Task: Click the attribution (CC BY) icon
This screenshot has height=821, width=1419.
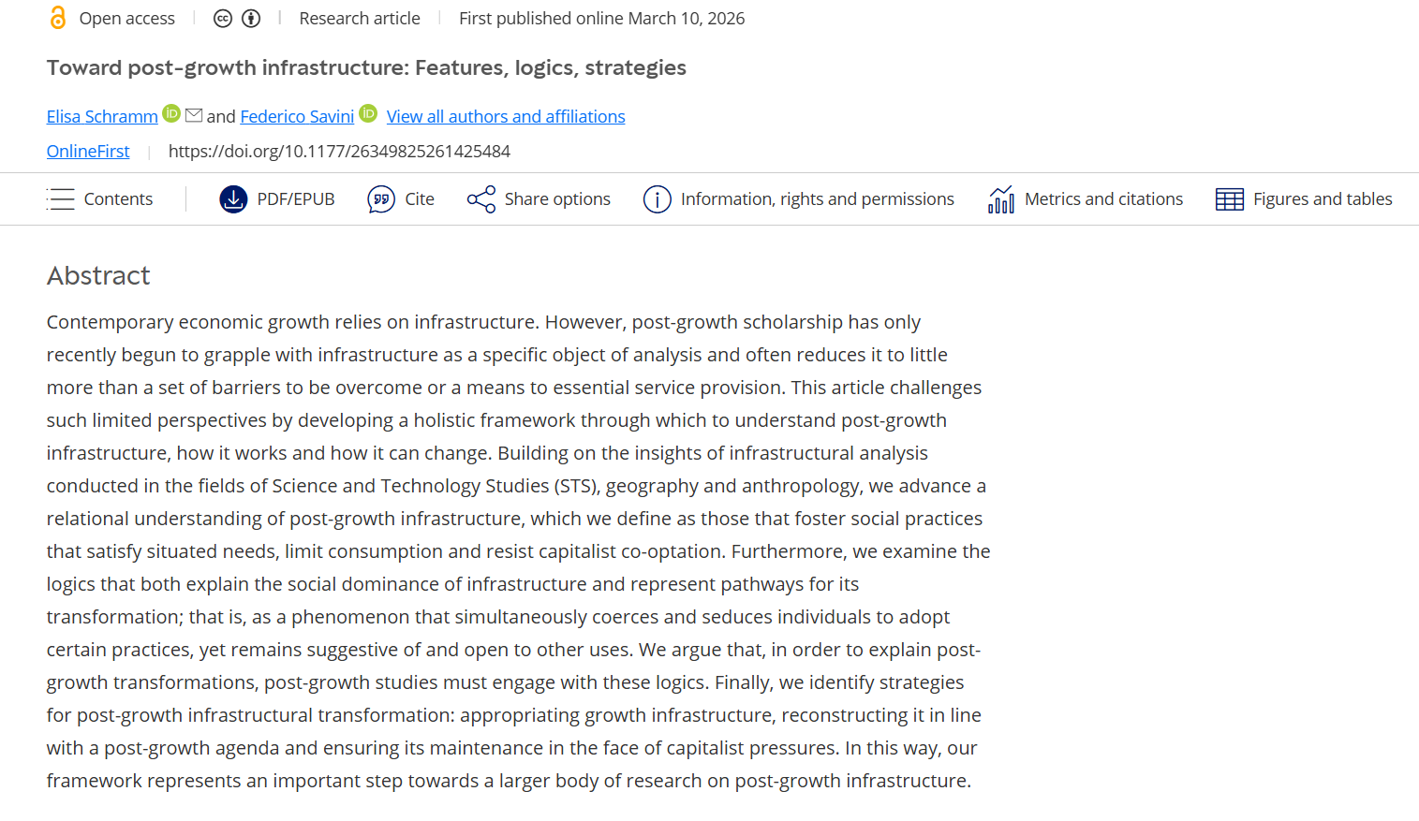Action: [250, 18]
